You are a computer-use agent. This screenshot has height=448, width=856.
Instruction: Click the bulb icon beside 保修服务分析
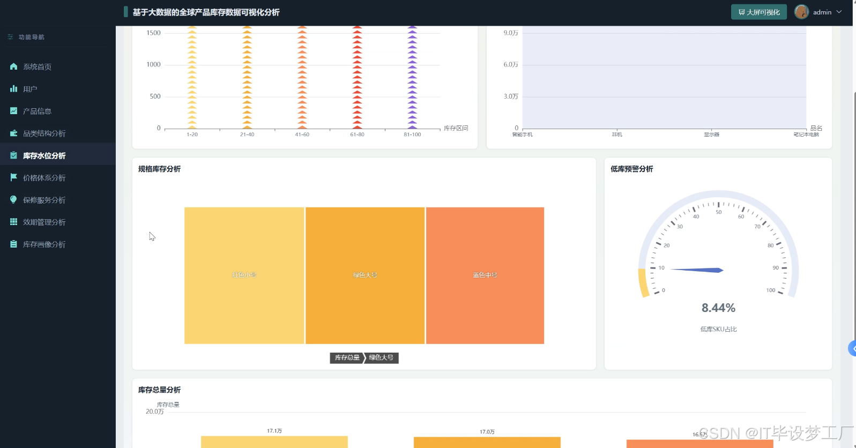[x=13, y=199]
